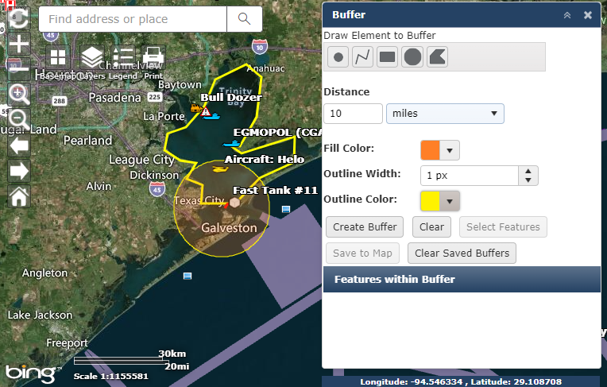
Task: Collapse the Buffer panel
Action: tap(567, 15)
